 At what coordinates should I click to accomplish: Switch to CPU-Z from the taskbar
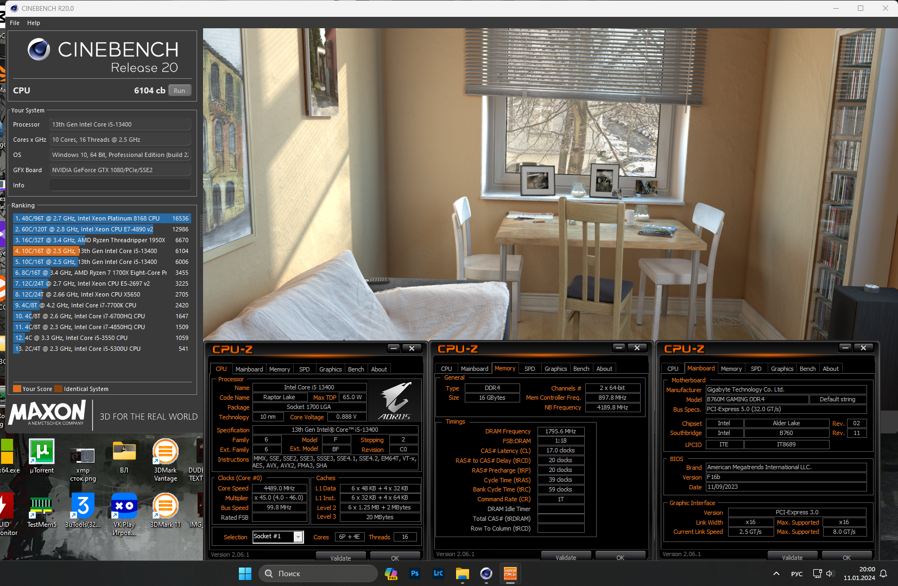(510, 574)
